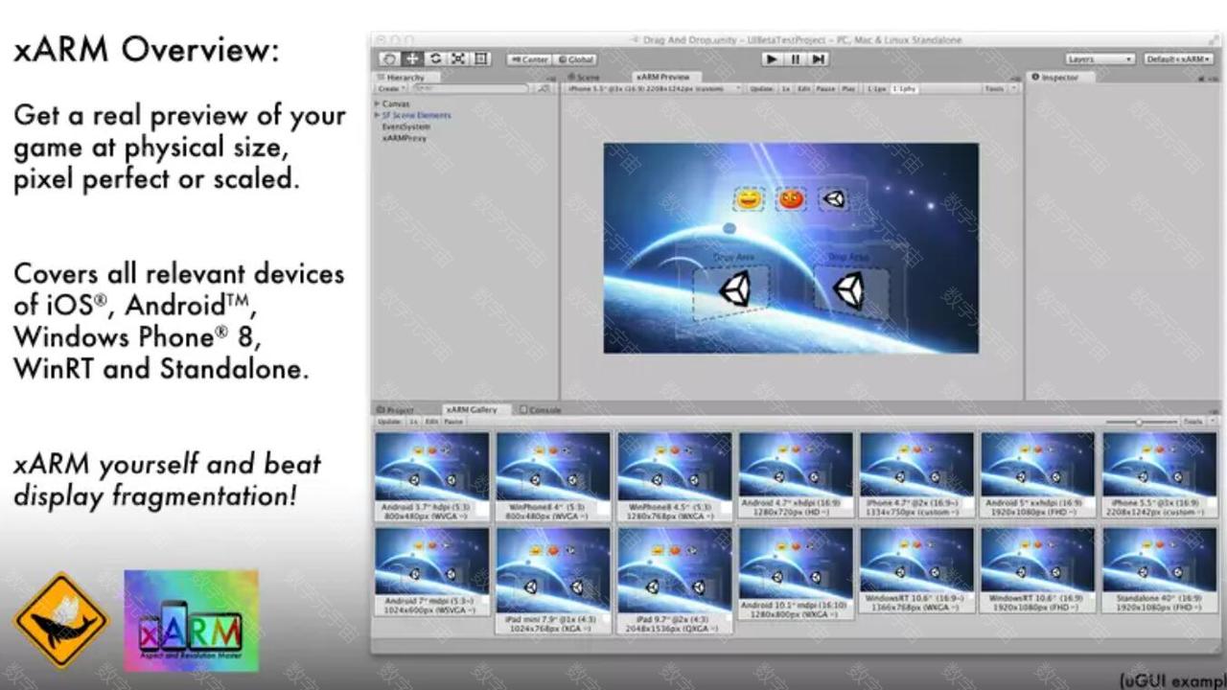
Task: Select the Rotate tool in Unity toolbar
Action: (435, 58)
